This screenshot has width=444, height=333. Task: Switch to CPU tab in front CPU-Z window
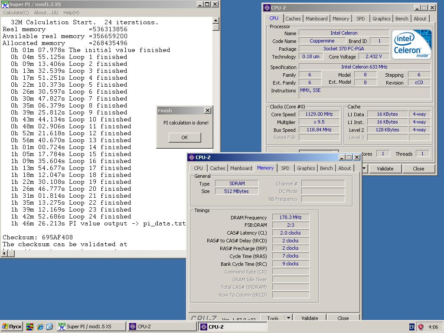coord(198,168)
